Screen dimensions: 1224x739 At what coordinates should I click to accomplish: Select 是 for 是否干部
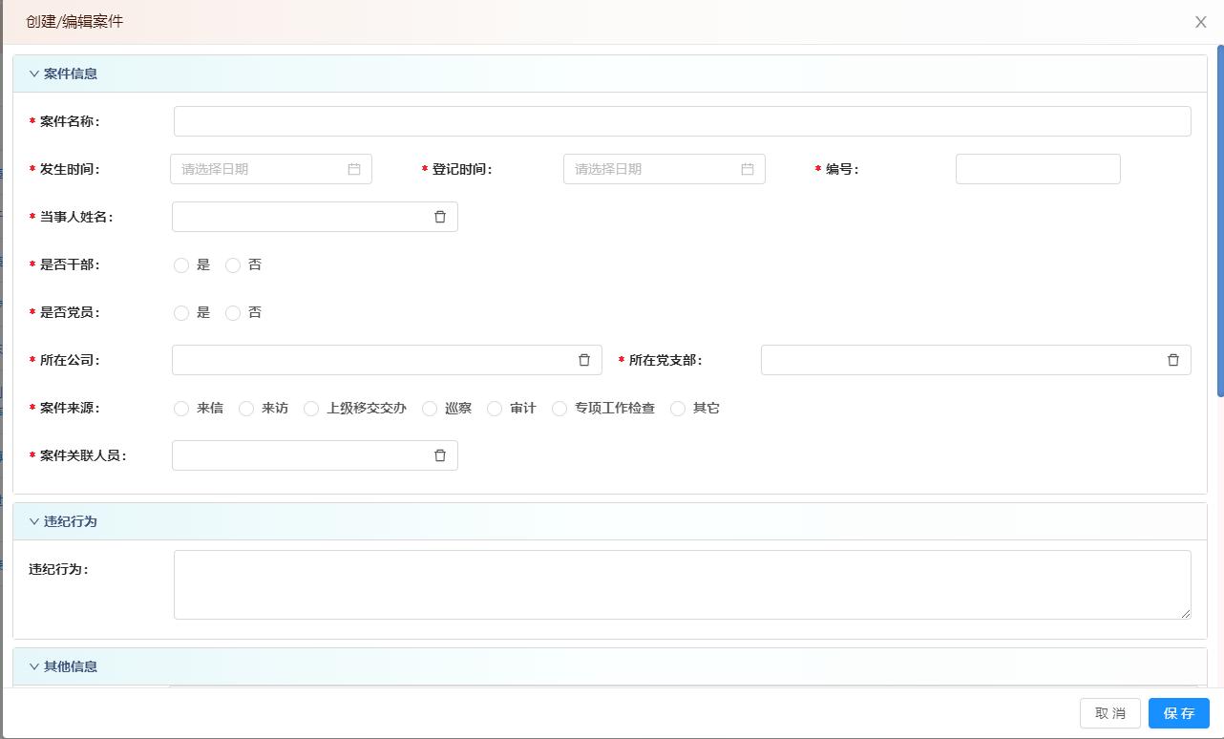pos(181,265)
